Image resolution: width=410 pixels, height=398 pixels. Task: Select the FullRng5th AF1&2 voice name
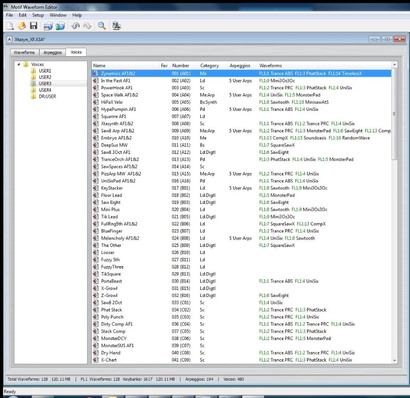(x=119, y=224)
